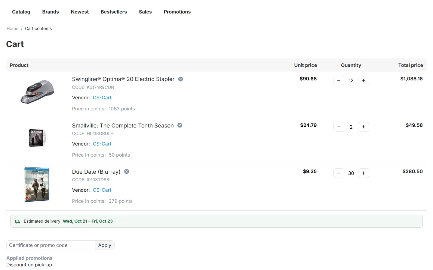
Task: Open the Due Date (Blu-ray) product link
Action: tap(96, 172)
